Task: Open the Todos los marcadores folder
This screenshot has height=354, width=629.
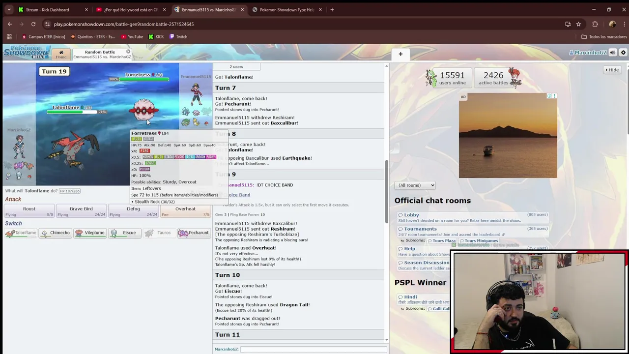Action: [604, 36]
